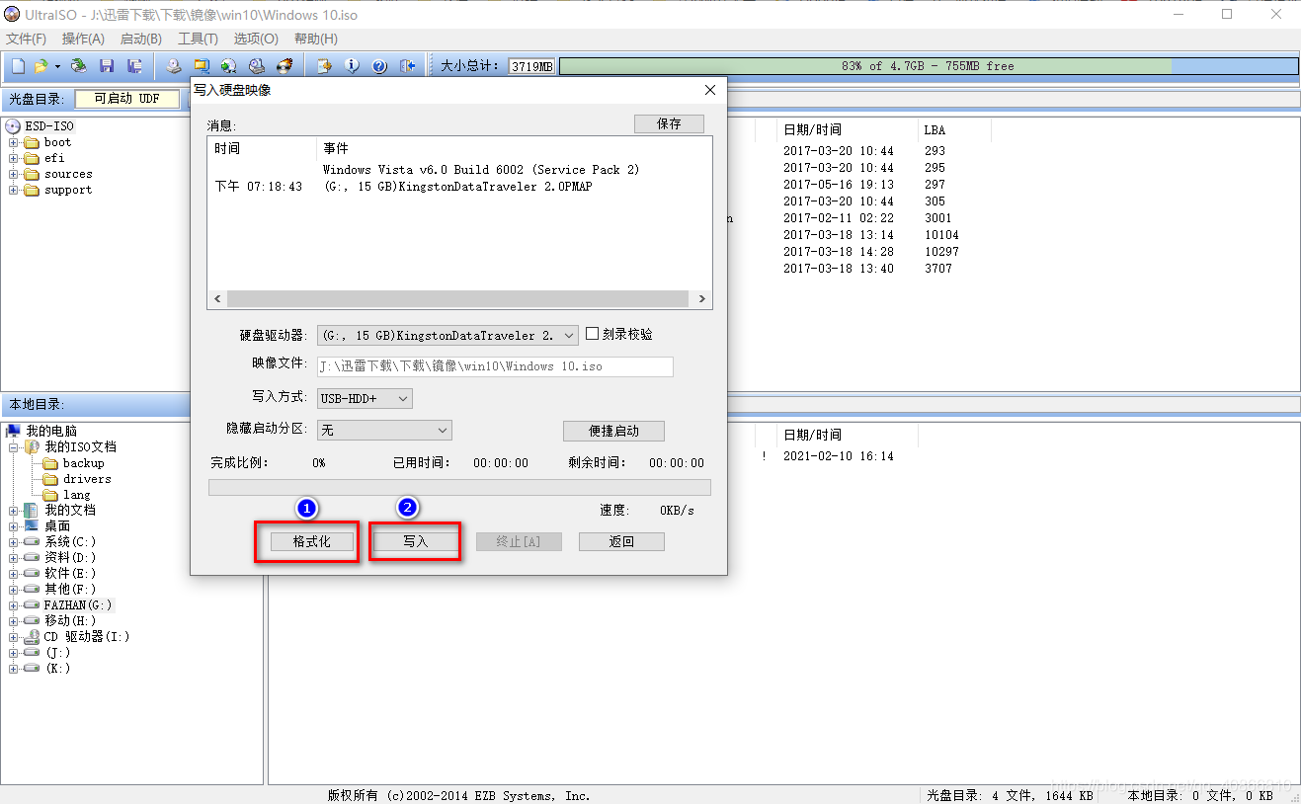Open the 操作(A) menu

83,39
